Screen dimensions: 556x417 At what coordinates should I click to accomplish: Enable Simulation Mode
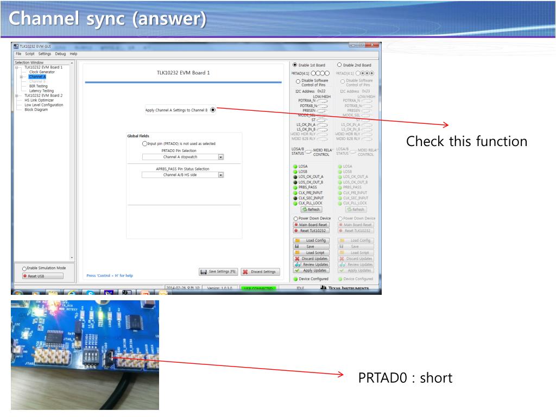tap(24, 268)
